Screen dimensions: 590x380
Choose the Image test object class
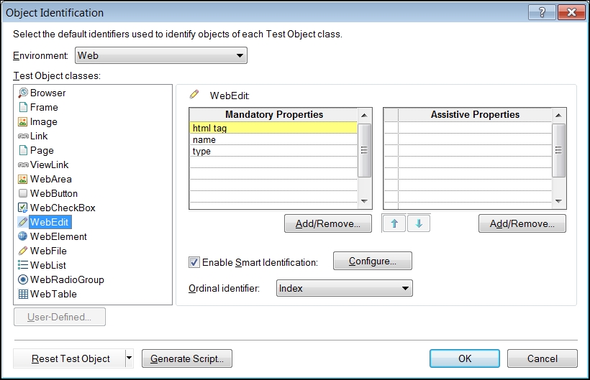43,121
